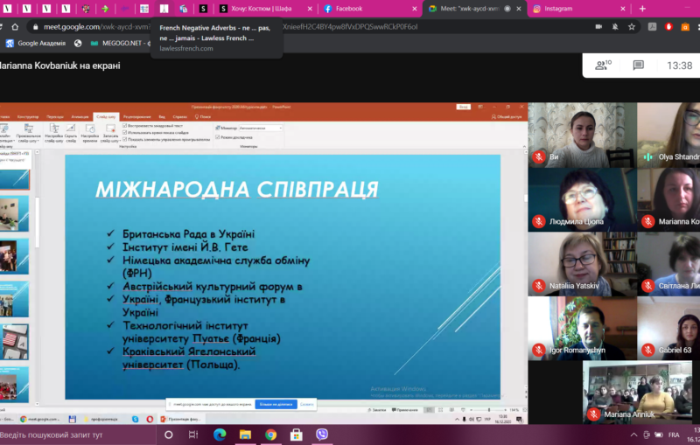
Task: Click the Windows search box on taskbar
Action: [x=79, y=435]
